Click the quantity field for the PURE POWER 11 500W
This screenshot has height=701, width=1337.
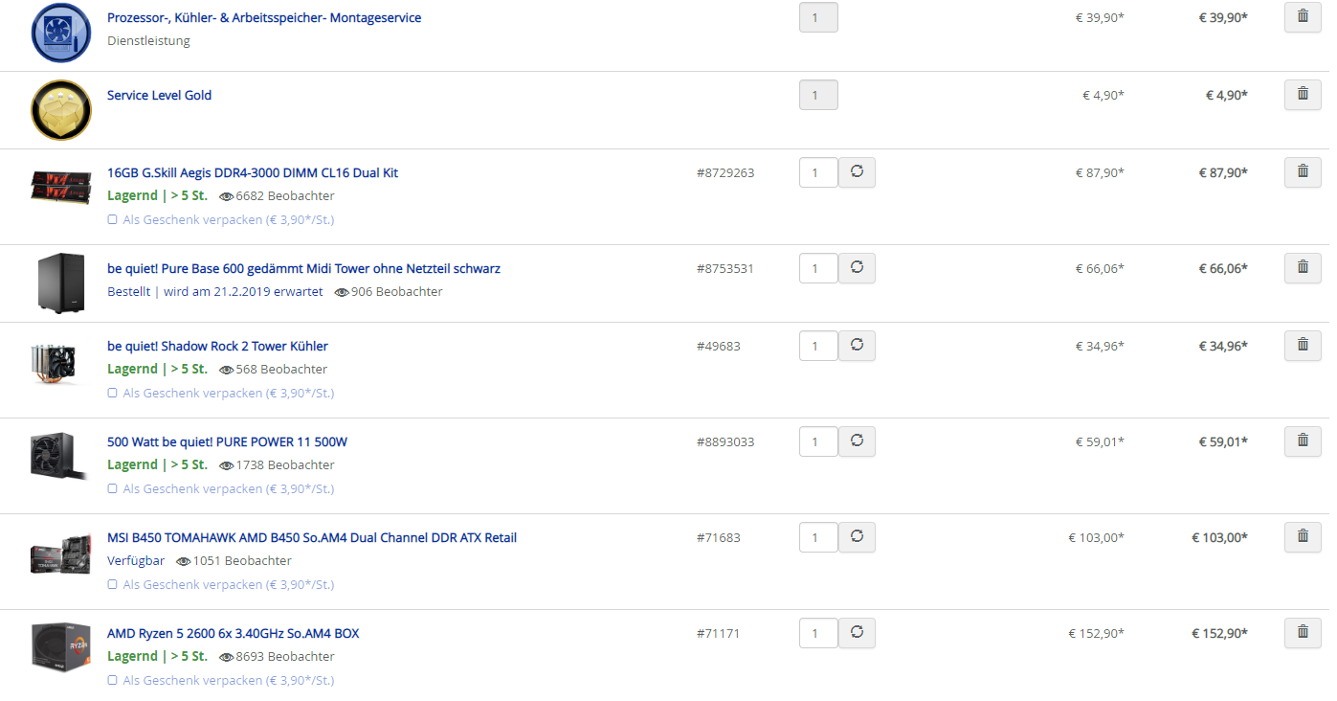pos(818,441)
